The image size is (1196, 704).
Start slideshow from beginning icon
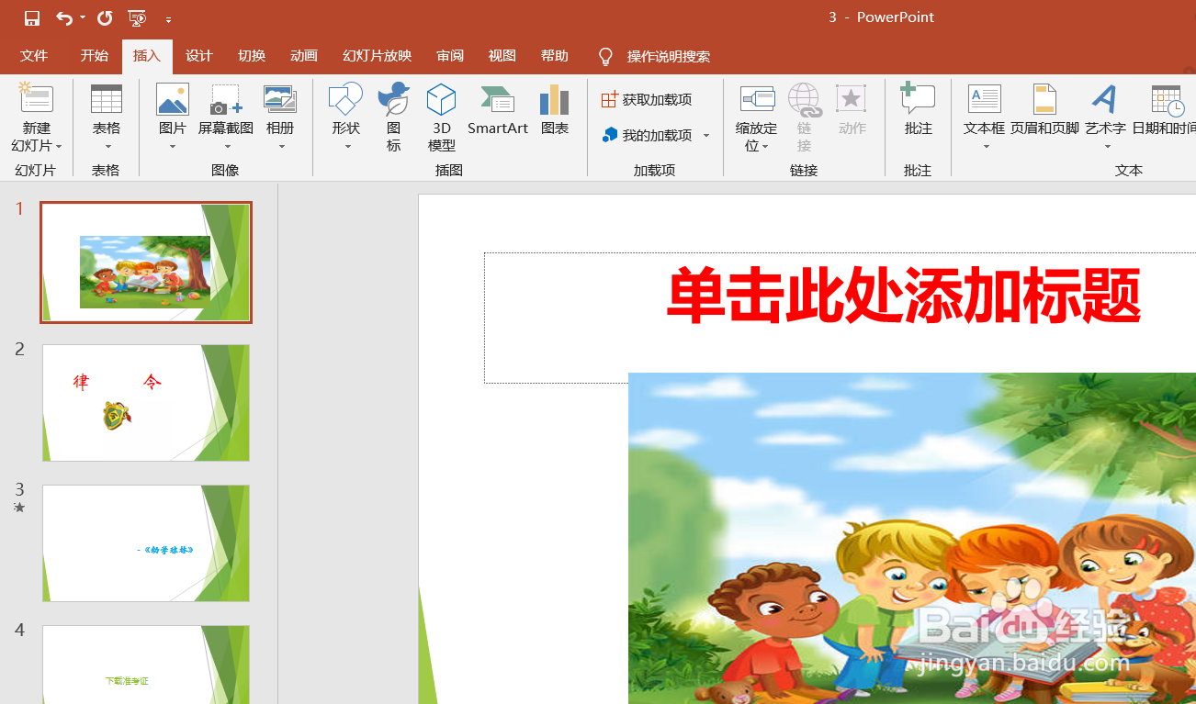[x=137, y=18]
